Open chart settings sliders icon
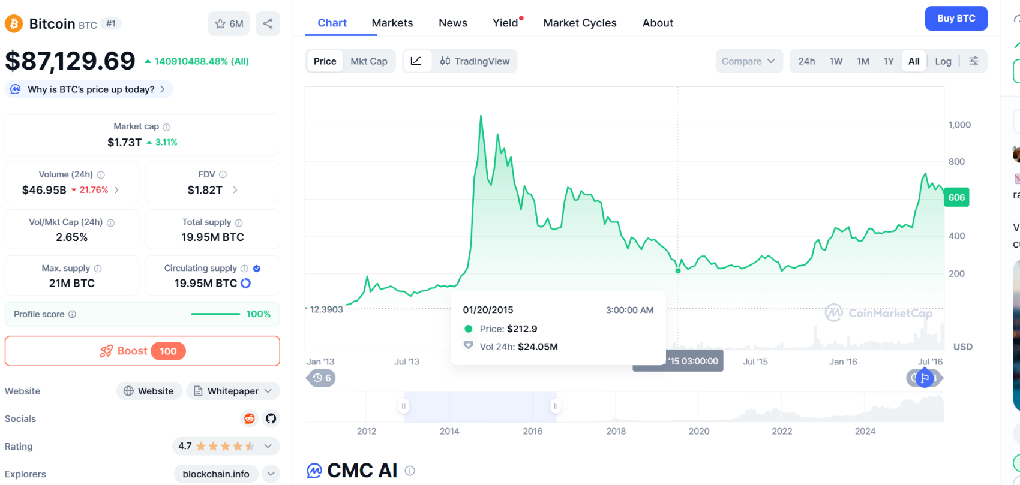 tap(974, 61)
